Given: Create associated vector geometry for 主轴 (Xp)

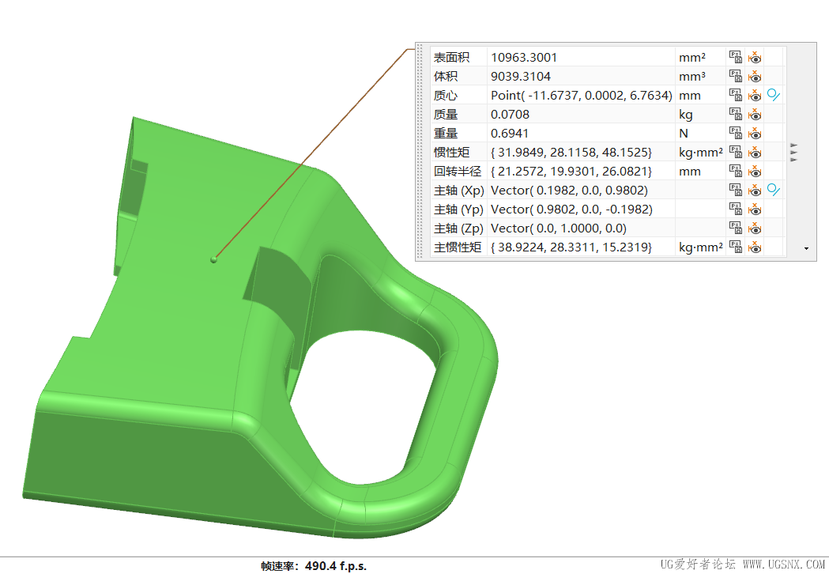Looking at the screenshot, I should [774, 190].
